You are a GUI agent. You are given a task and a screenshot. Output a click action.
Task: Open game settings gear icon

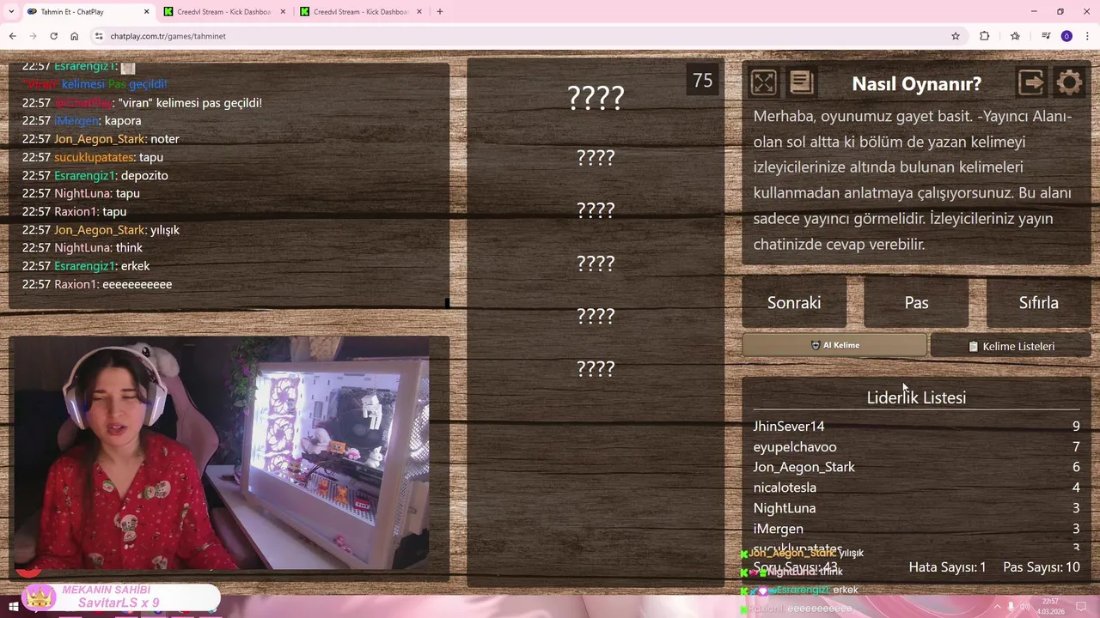[x=1069, y=82]
